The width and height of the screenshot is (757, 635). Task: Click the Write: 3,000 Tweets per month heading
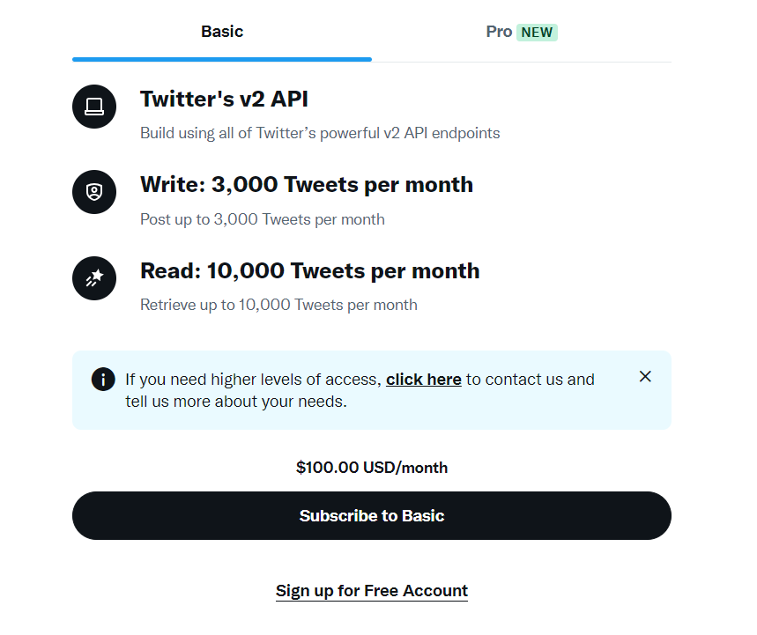[306, 185]
